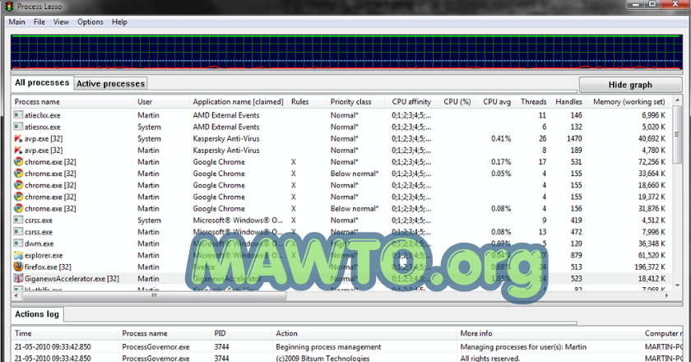Open the Help menu

(119, 22)
